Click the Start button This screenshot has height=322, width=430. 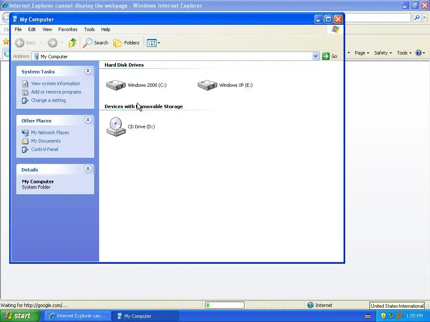point(20,316)
